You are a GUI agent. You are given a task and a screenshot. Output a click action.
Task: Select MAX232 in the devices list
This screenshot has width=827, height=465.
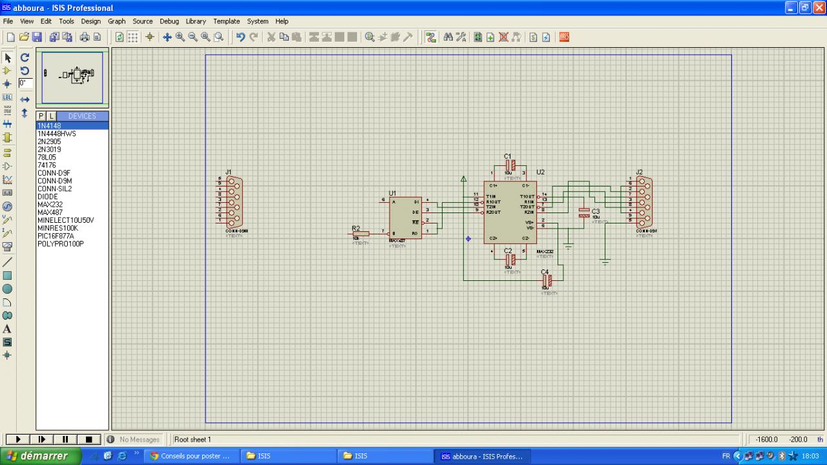coord(50,205)
